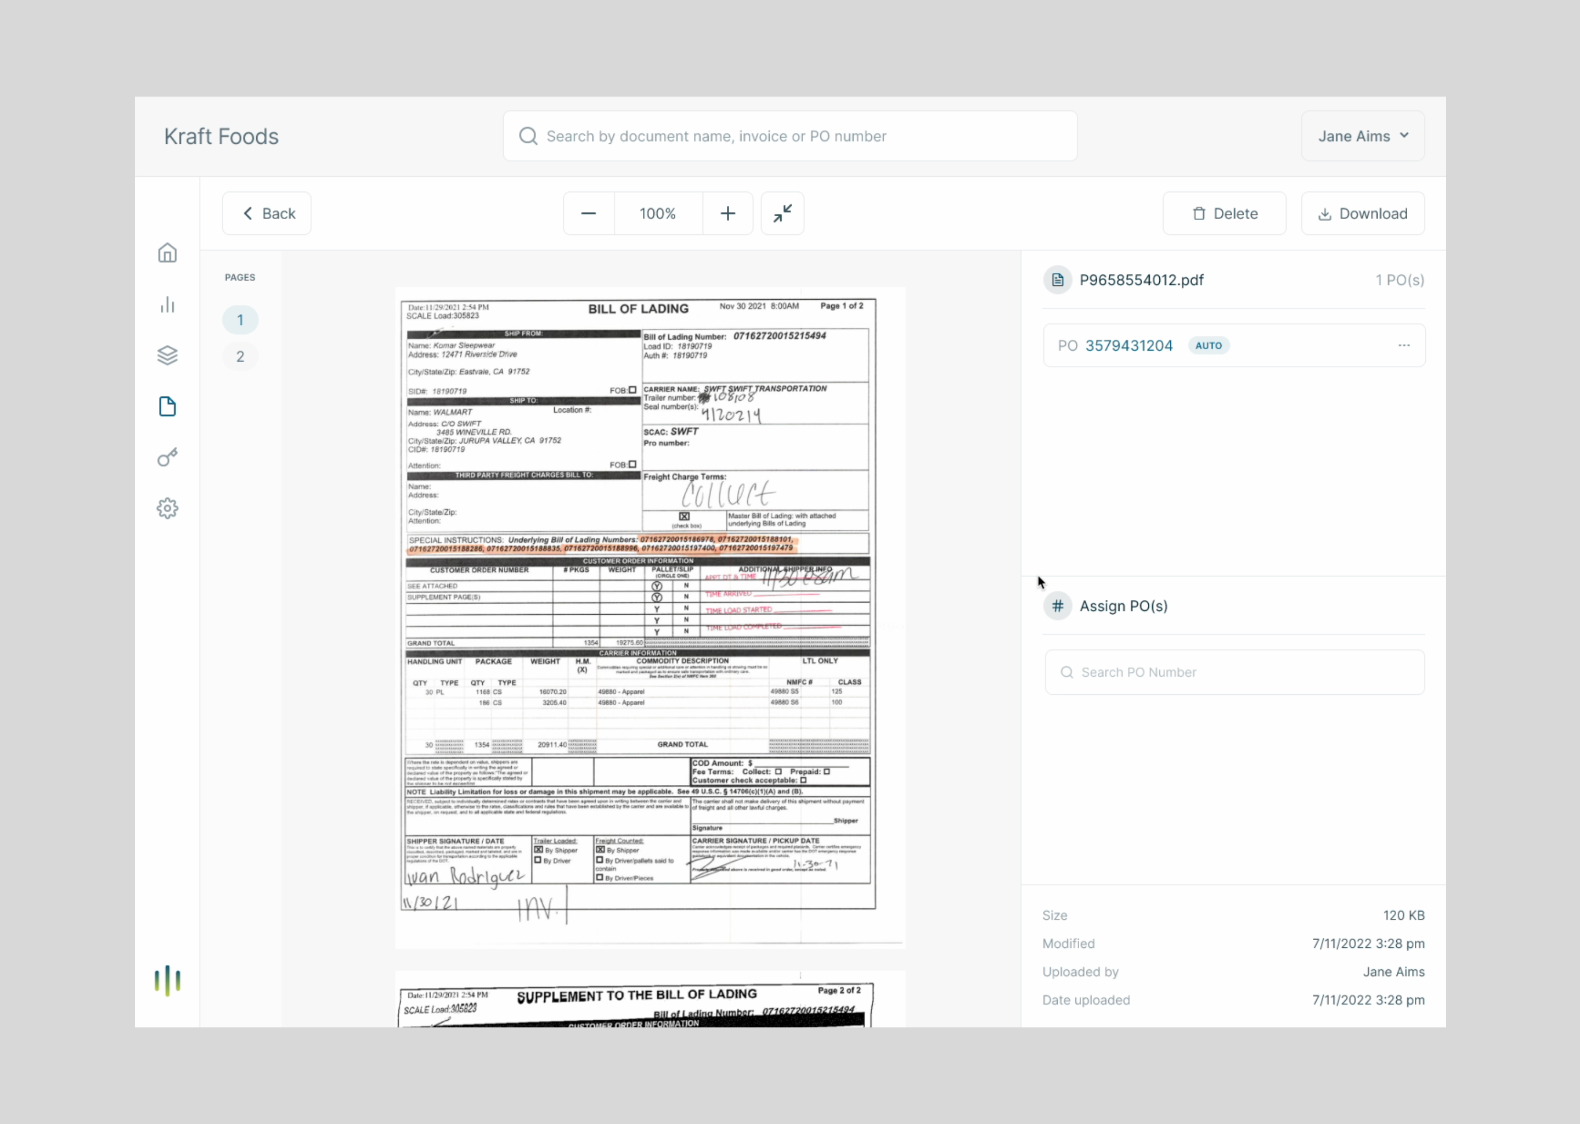This screenshot has height=1124, width=1580.
Task: Click the Back button
Action: tap(267, 214)
